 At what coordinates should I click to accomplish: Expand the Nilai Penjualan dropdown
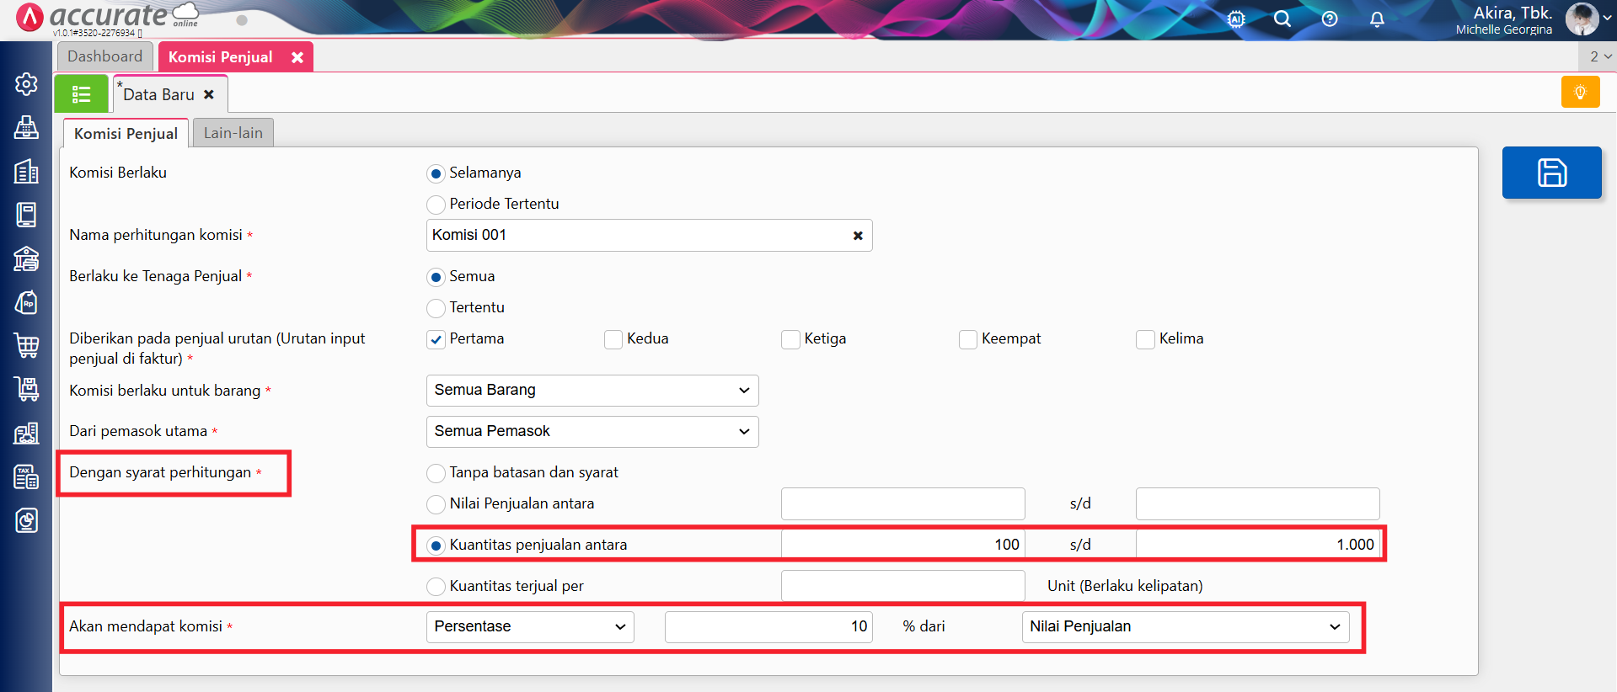1185,627
